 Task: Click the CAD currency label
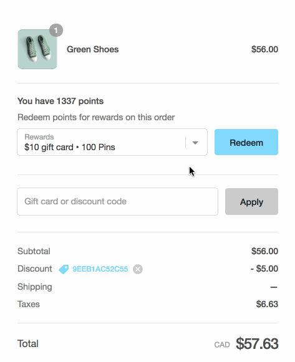click(222, 345)
